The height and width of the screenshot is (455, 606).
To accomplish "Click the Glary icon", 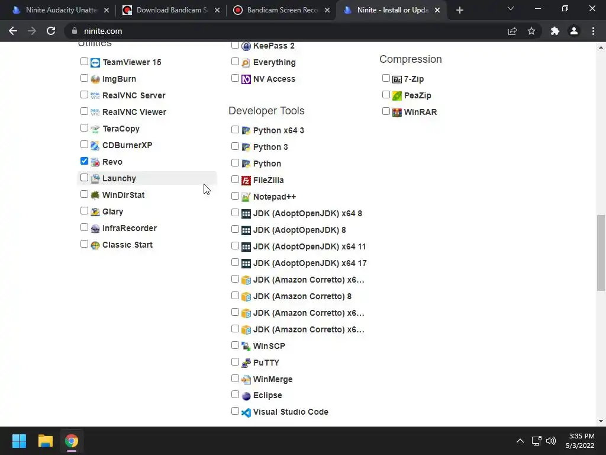I will click(x=95, y=212).
